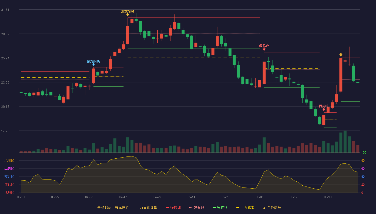This screenshot has height=214, width=376.
Task: Toggle the 龙吟信号 legend text
Action: click(274, 208)
